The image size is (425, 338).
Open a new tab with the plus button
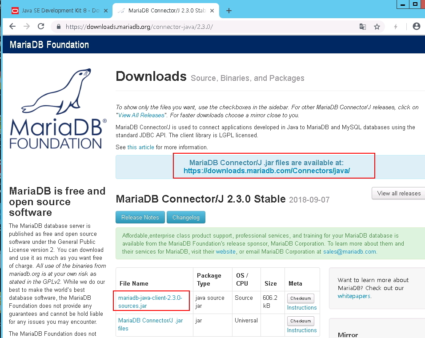(229, 11)
